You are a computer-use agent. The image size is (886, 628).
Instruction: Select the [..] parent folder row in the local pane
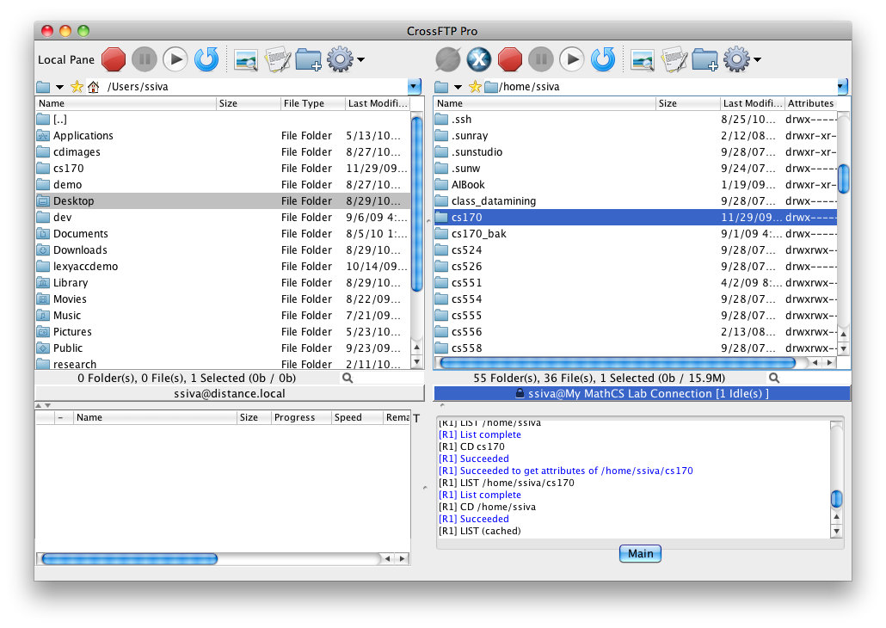pyautogui.click(x=223, y=120)
